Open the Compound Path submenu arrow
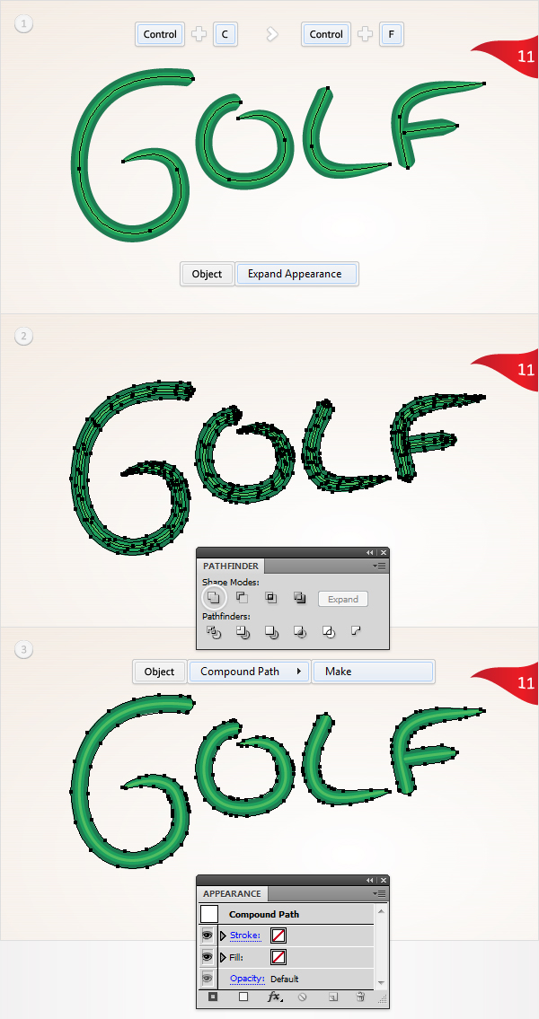Viewport: 539px width, 1019px height. point(298,672)
